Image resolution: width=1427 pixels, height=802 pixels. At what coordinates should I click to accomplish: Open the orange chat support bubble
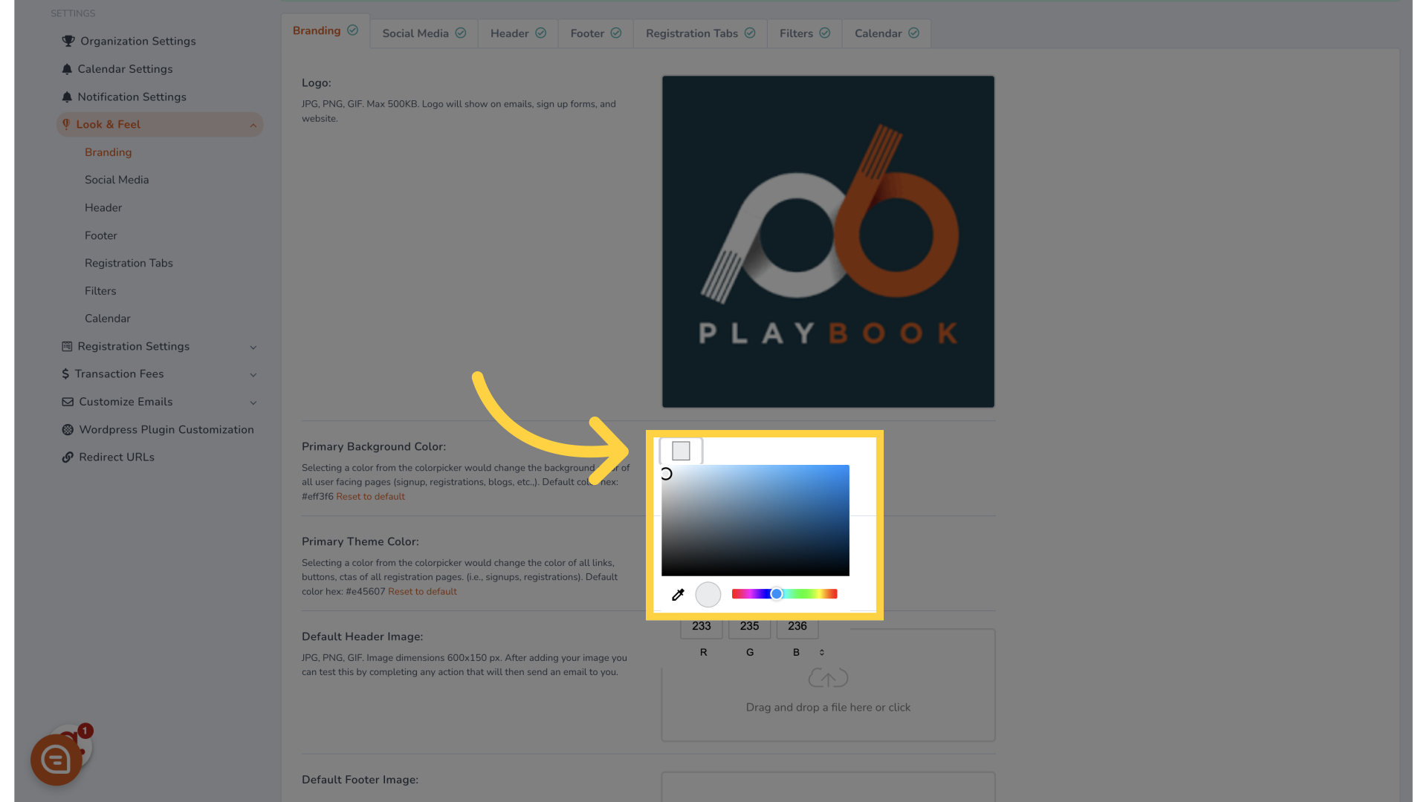click(x=56, y=760)
